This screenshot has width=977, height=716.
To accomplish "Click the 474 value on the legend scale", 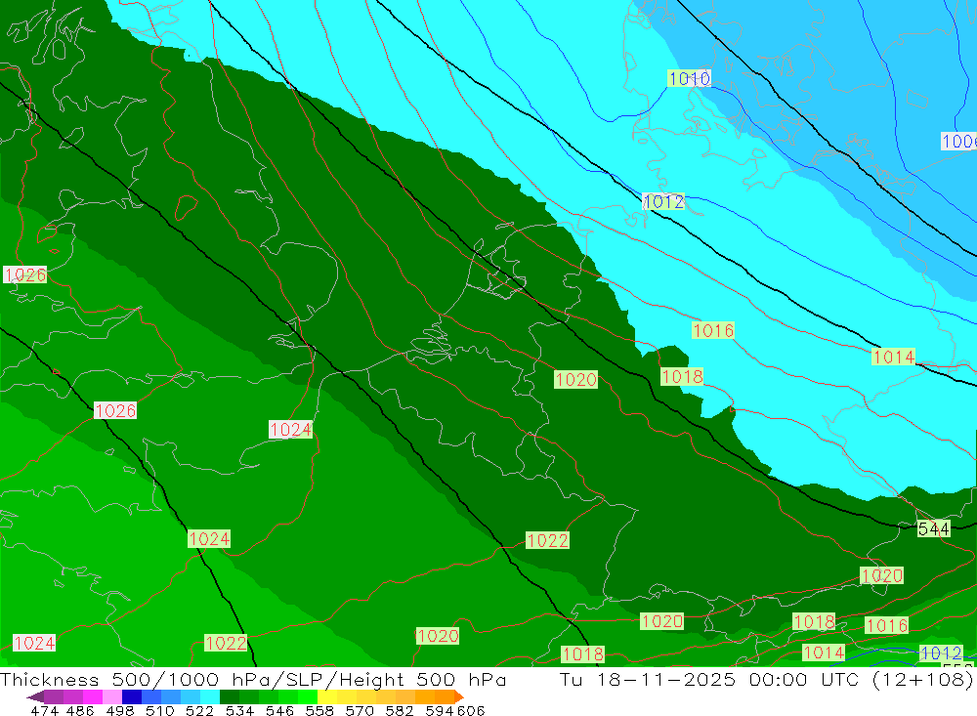I will (44, 710).
